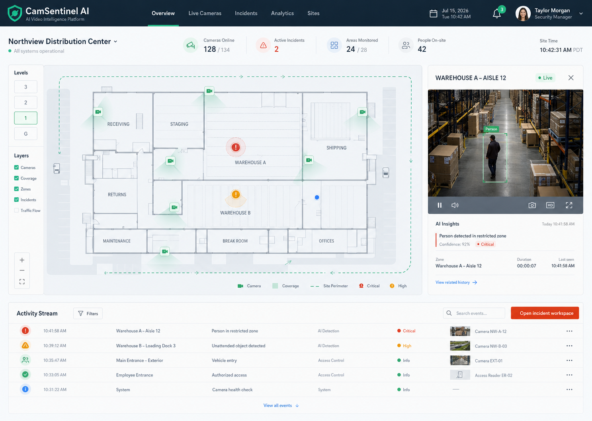Take a snapshot of the feed
Image resolution: width=592 pixels, height=421 pixels.
pyautogui.click(x=532, y=205)
